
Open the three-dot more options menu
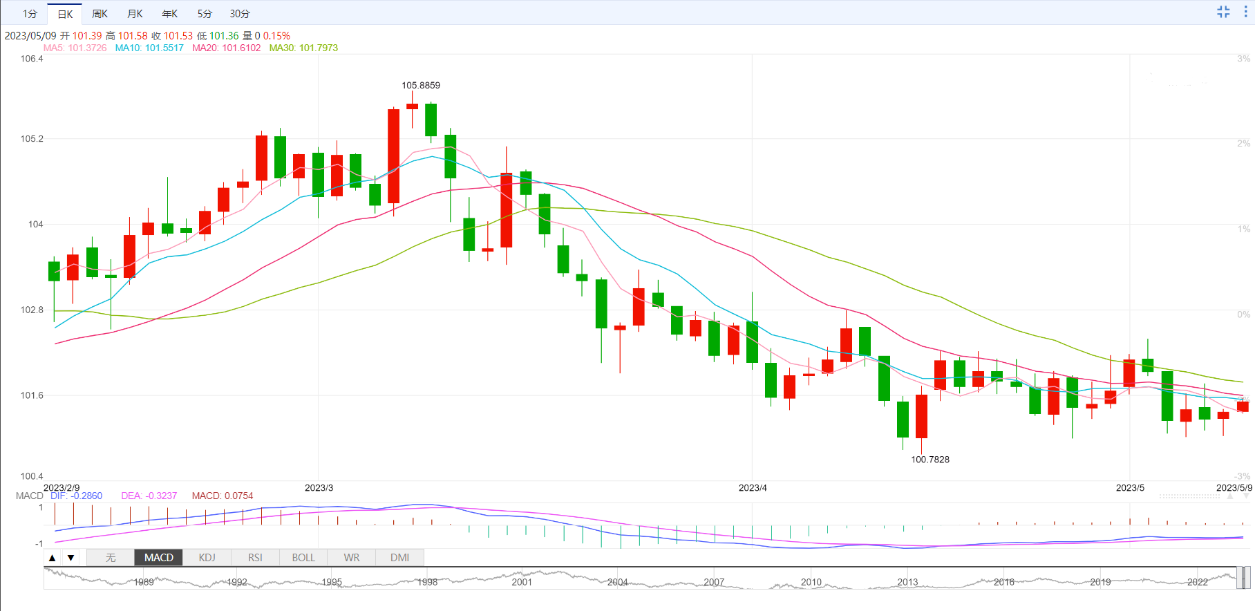tap(1246, 12)
